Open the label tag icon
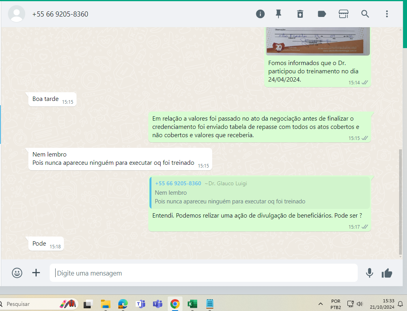This screenshot has width=407, height=311. 322,14
